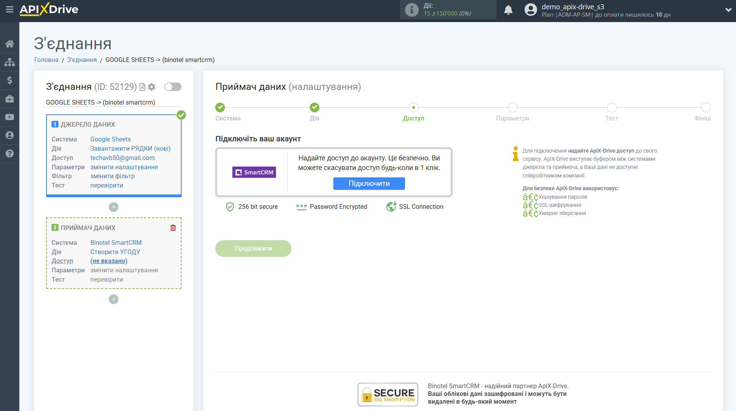The image size is (736, 411).
Task: Click the ПРИЙМАЧ ДАНИХ block header
Action: [x=88, y=228]
